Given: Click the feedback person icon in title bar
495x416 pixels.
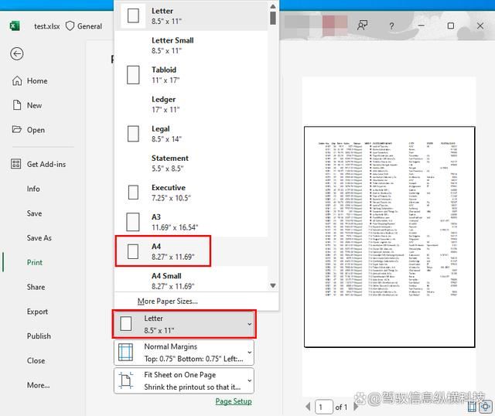Looking at the screenshot, I should tap(362, 26).
